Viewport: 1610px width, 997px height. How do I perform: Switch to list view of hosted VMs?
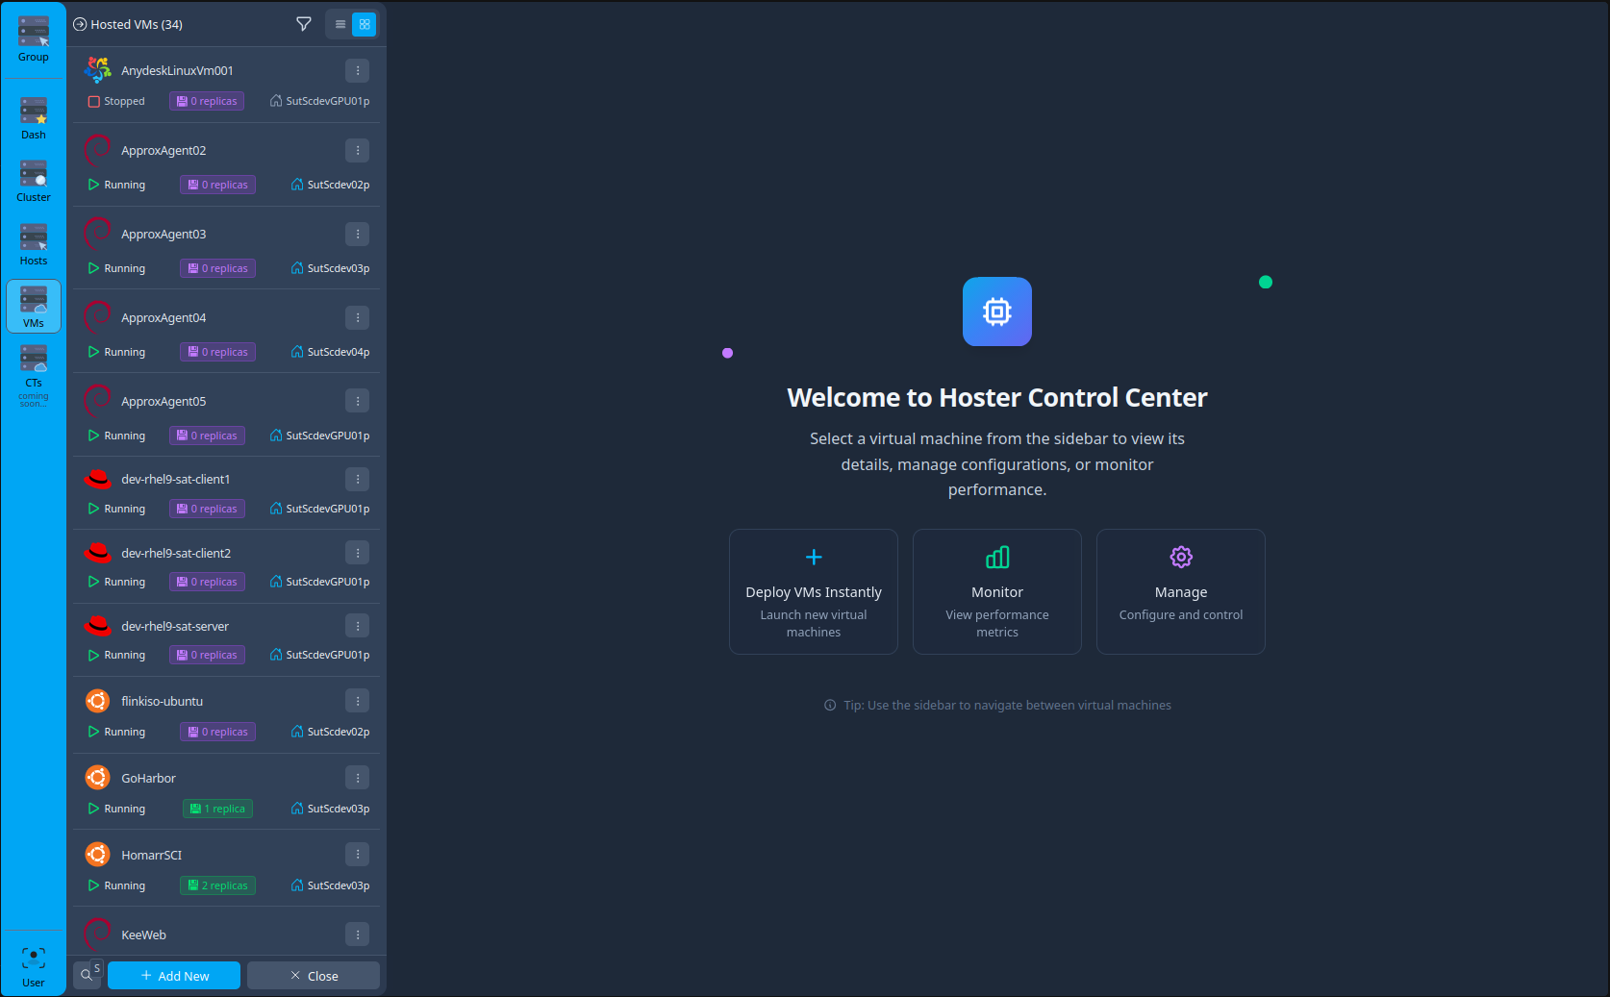[x=339, y=23]
